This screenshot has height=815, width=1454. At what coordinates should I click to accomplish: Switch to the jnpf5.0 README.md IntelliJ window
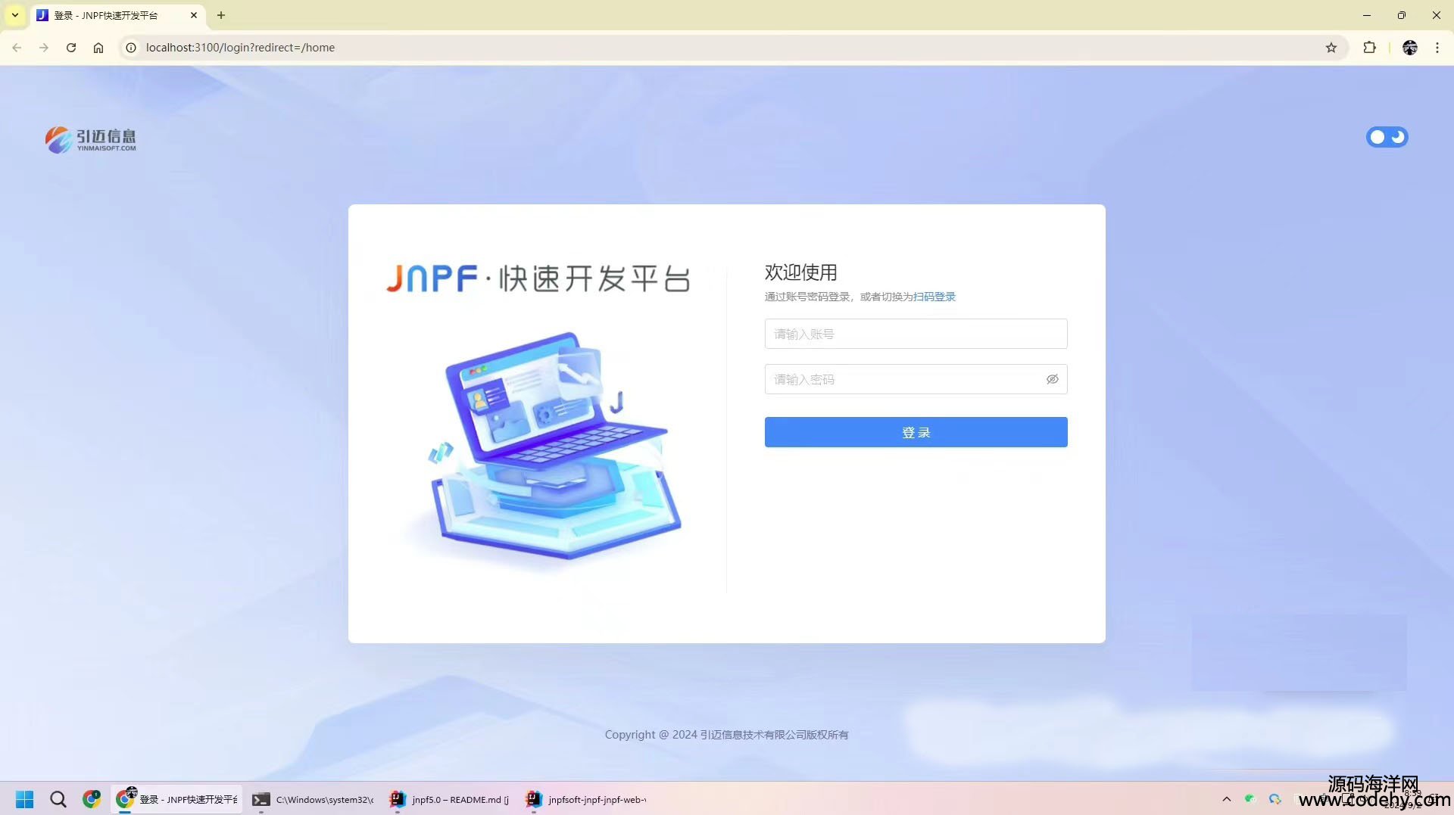coord(450,799)
